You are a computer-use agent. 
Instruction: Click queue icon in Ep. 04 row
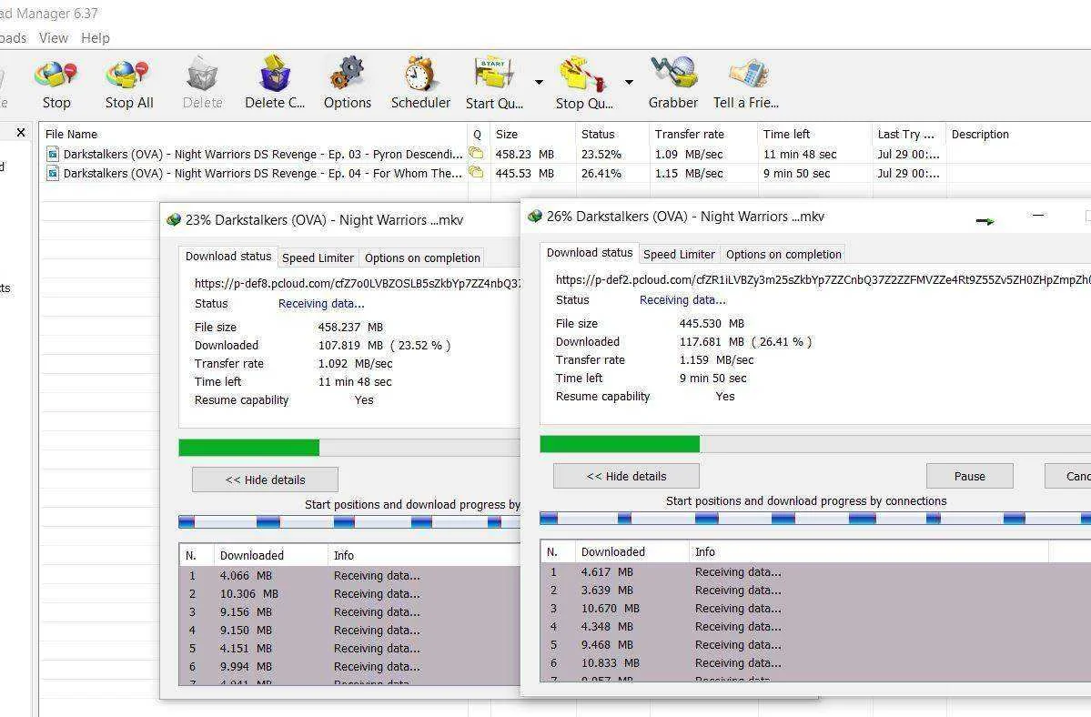(477, 172)
